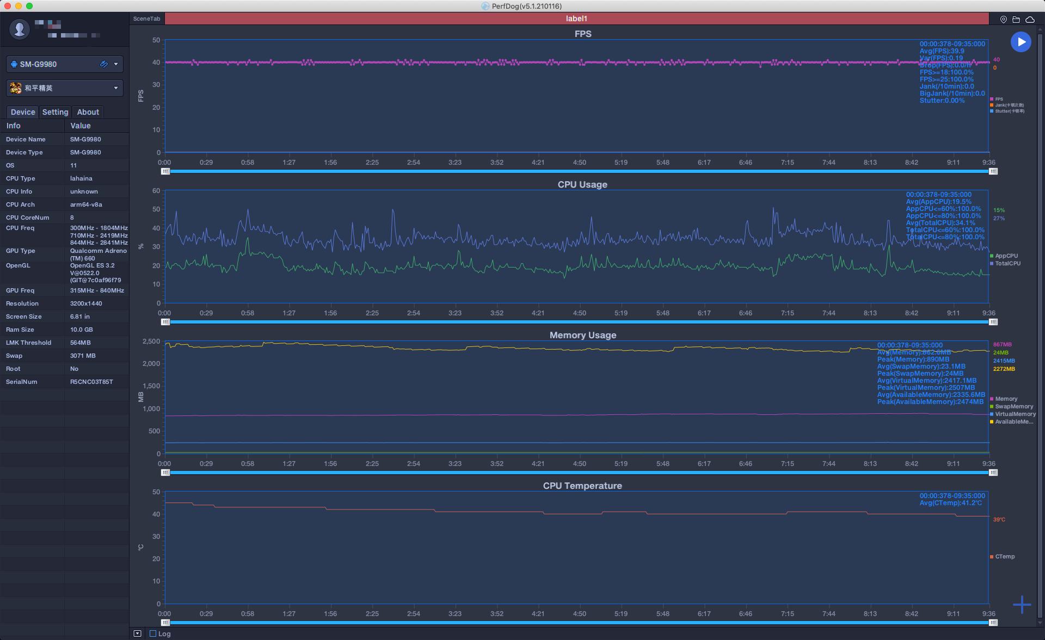Click the USB connection icon beside SM-G9980
This screenshot has height=640, width=1045.
click(x=103, y=64)
